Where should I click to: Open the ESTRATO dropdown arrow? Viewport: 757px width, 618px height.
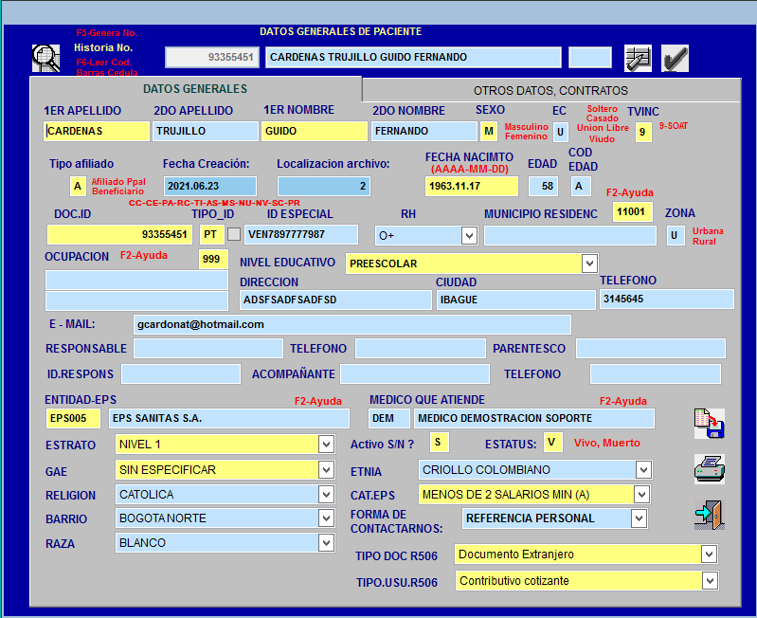coord(326,445)
